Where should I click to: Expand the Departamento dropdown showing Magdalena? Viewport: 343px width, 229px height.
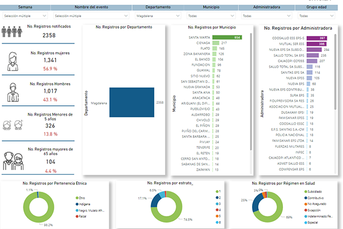coord(158,16)
